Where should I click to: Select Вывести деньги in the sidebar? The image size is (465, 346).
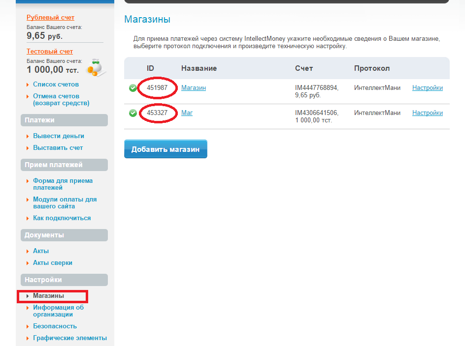(x=59, y=136)
